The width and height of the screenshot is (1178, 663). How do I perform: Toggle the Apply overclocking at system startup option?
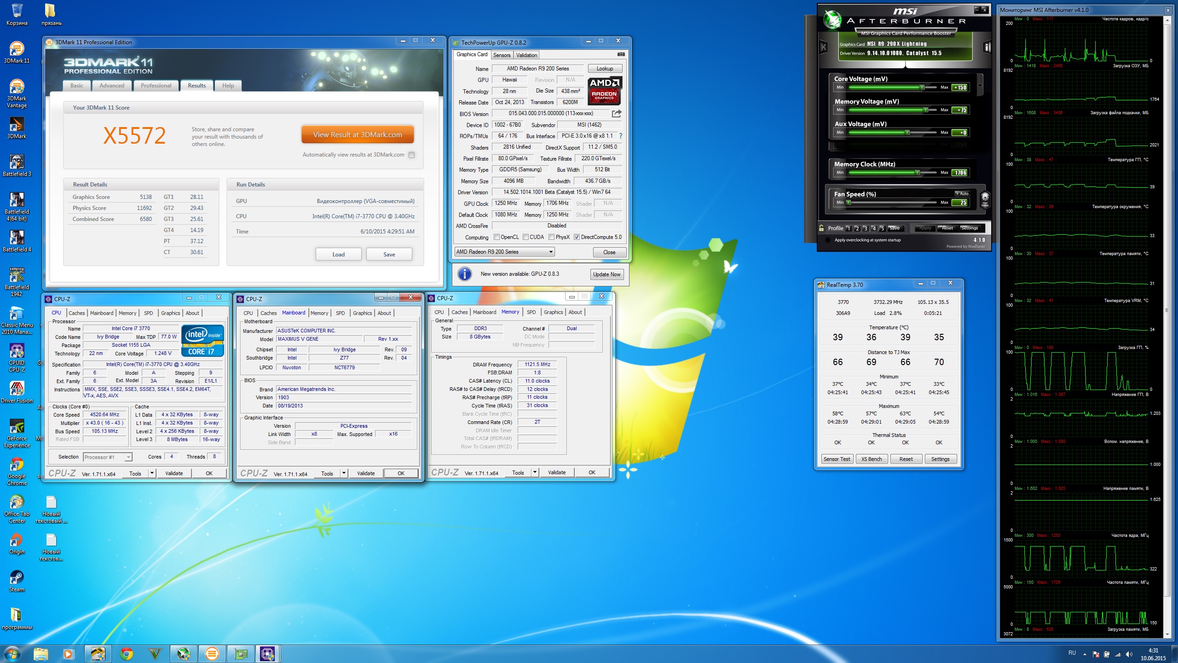(x=828, y=240)
